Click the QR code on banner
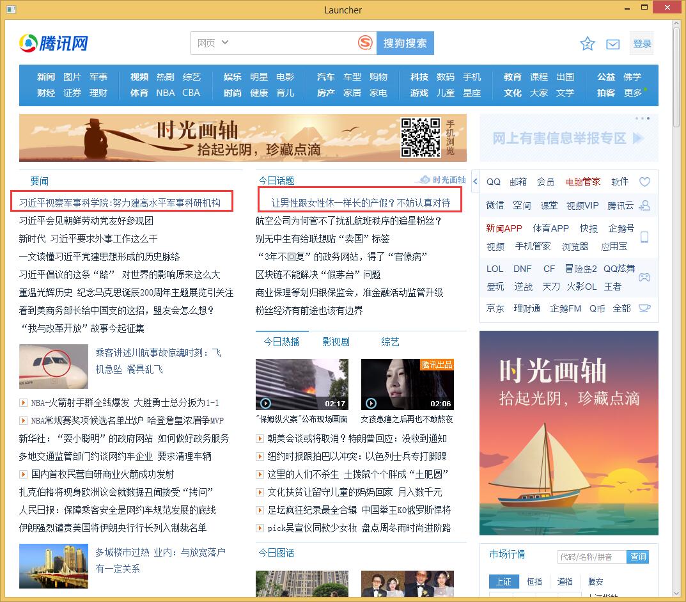 point(420,137)
